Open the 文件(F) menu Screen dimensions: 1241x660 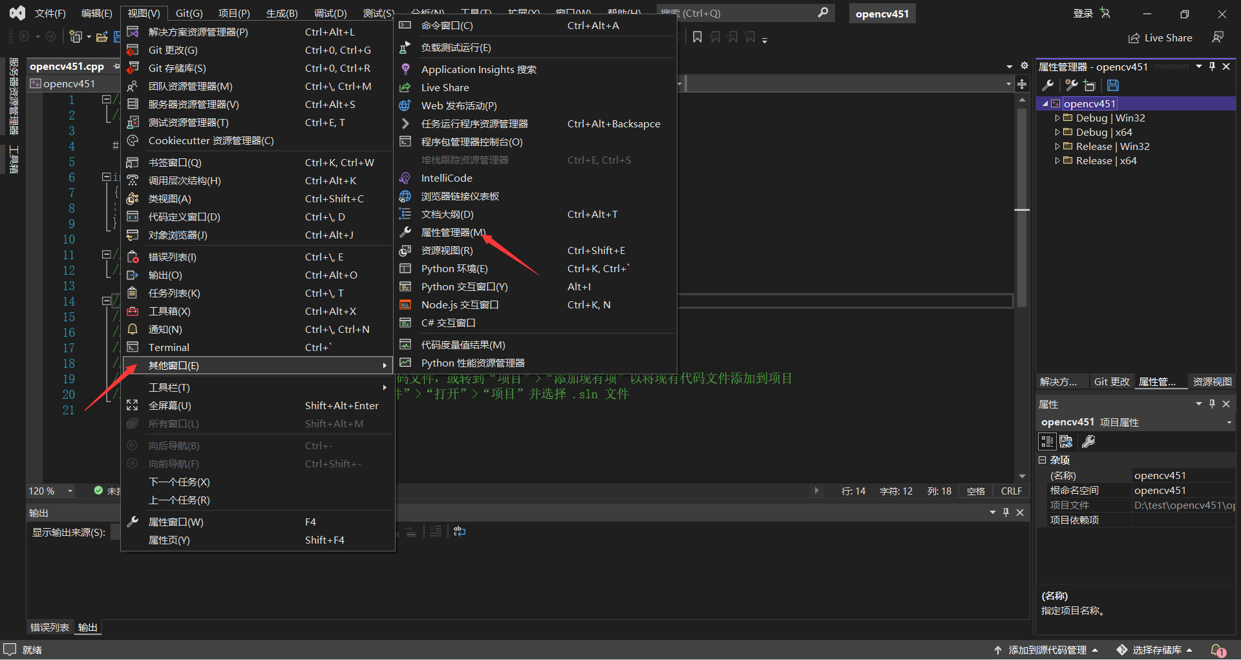[x=50, y=14]
